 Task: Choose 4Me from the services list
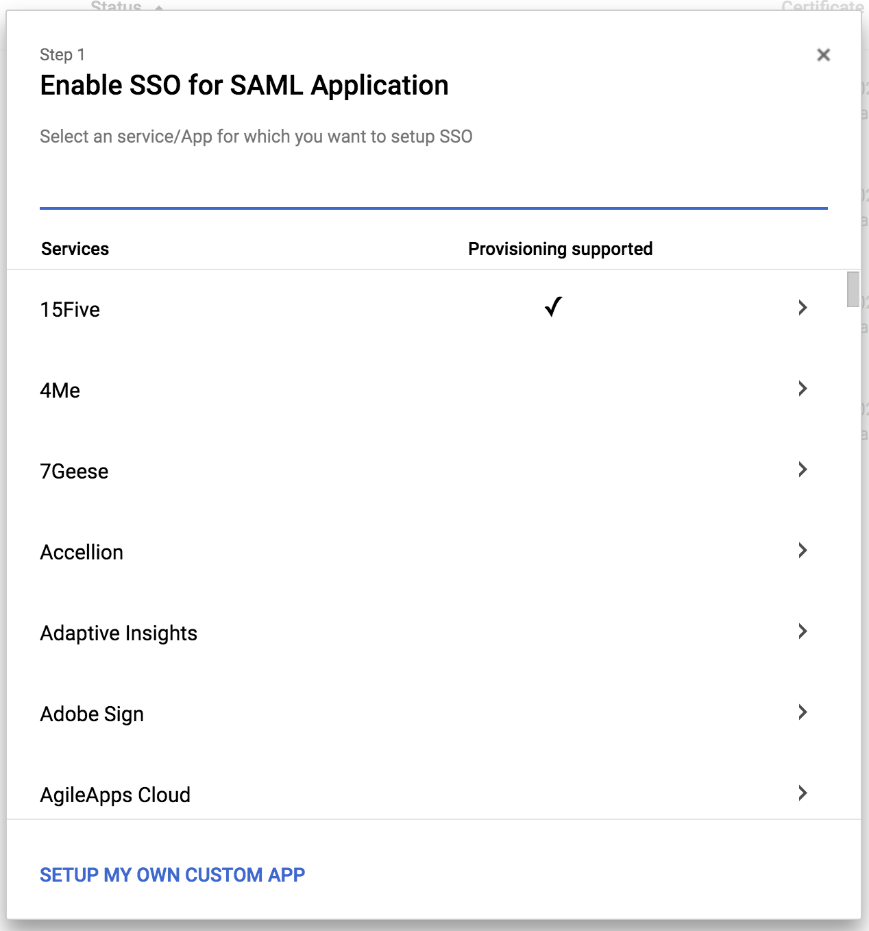[x=60, y=391]
